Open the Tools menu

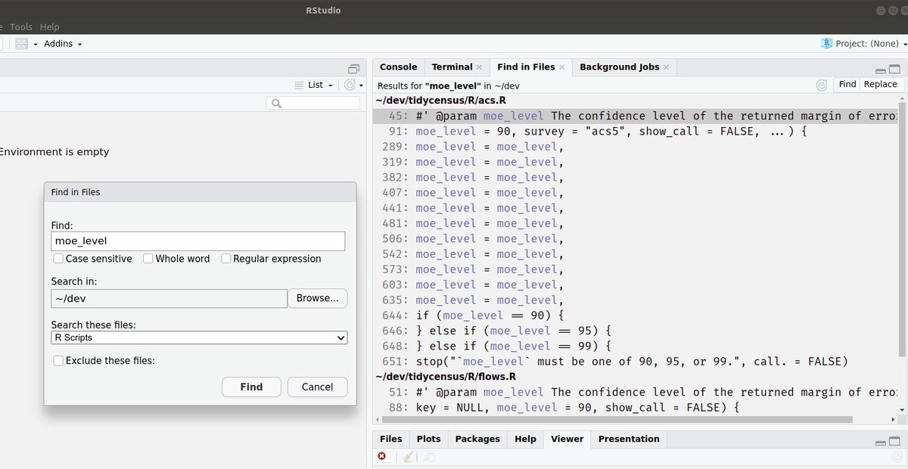20,26
